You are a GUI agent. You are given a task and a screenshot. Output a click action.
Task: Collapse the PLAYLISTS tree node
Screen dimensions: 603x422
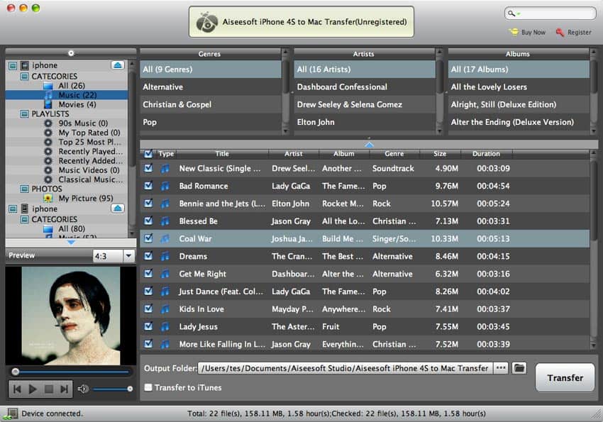[x=24, y=113]
